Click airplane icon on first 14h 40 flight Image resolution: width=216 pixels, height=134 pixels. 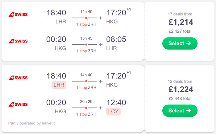point(101,18)
